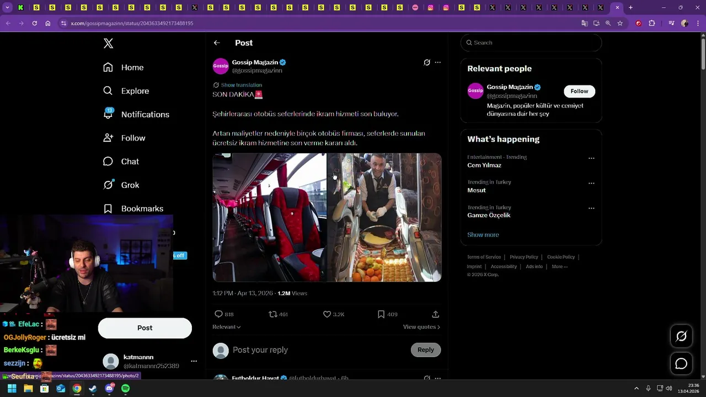
Task: Open Steam from the taskbar
Action: point(93,389)
